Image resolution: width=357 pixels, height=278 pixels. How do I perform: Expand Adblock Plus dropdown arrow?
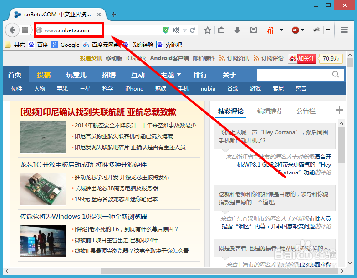pyautogui.click(x=302, y=30)
